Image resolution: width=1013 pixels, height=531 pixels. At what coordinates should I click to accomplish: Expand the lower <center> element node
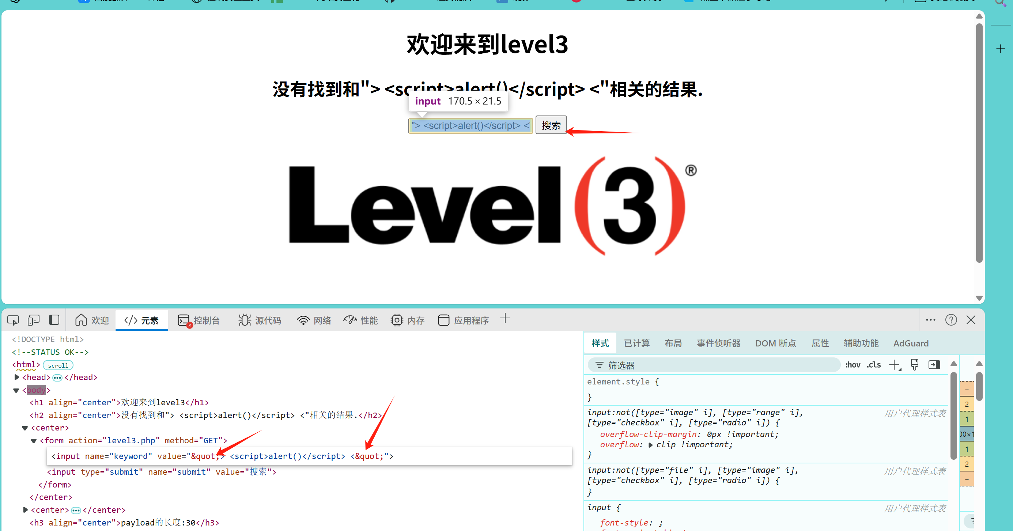pyautogui.click(x=25, y=510)
